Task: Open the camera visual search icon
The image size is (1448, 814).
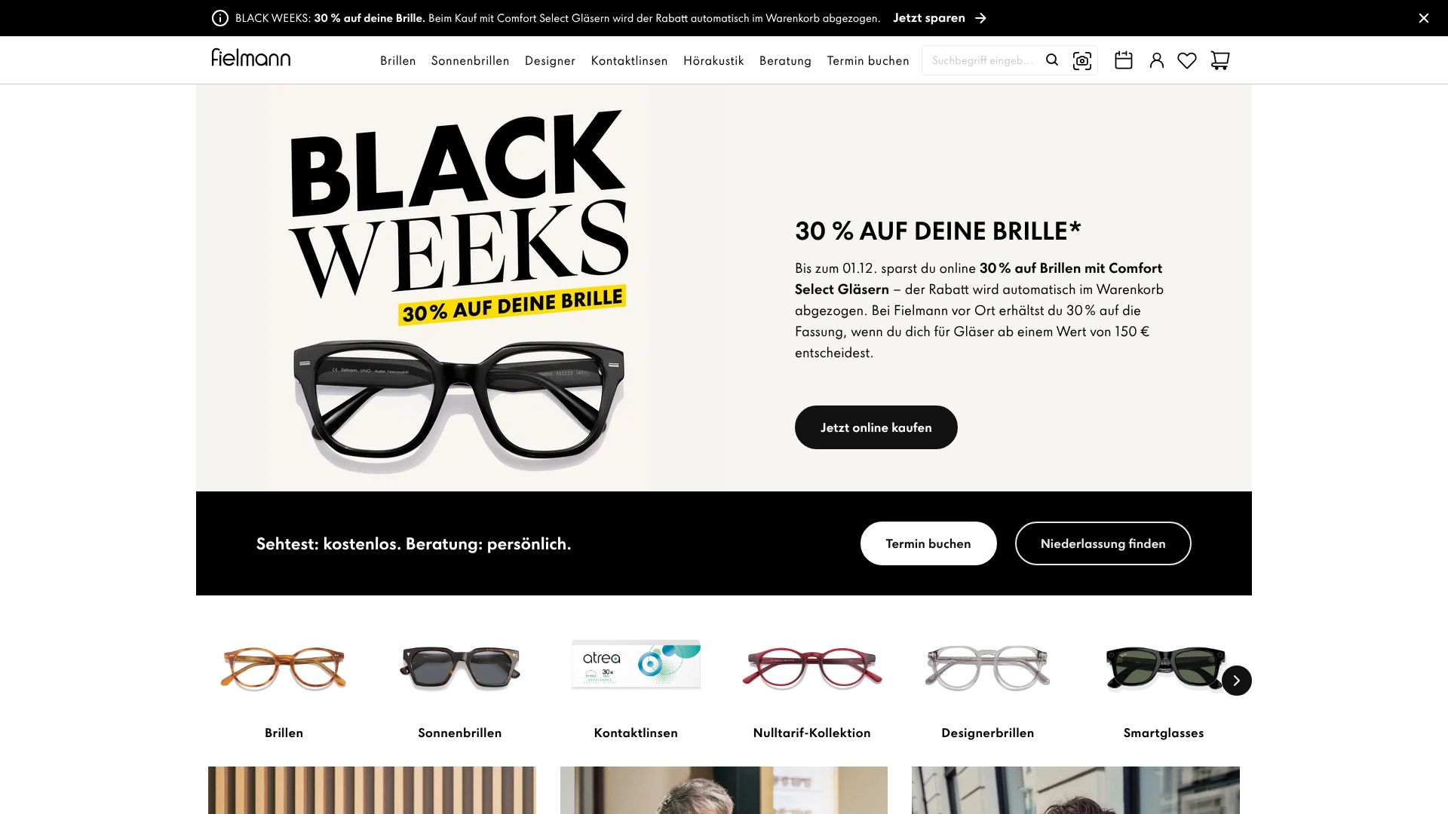Action: tap(1082, 60)
